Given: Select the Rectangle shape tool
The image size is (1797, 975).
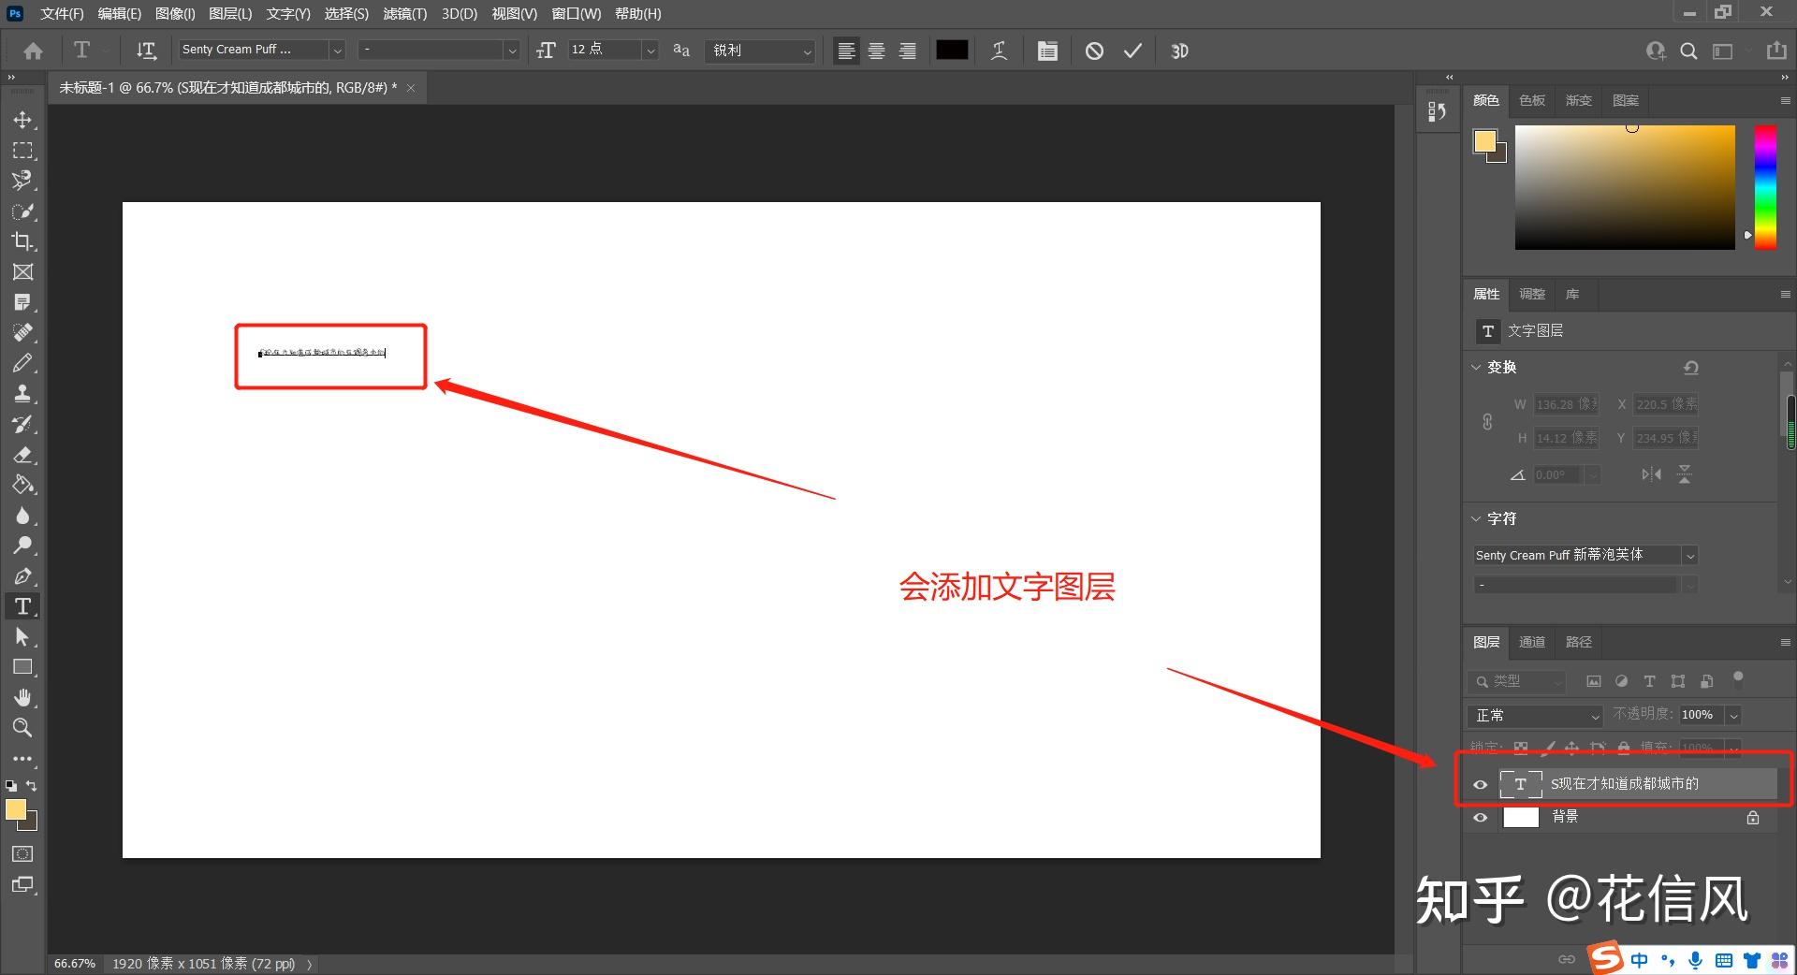Looking at the screenshot, I should pyautogui.click(x=22, y=667).
